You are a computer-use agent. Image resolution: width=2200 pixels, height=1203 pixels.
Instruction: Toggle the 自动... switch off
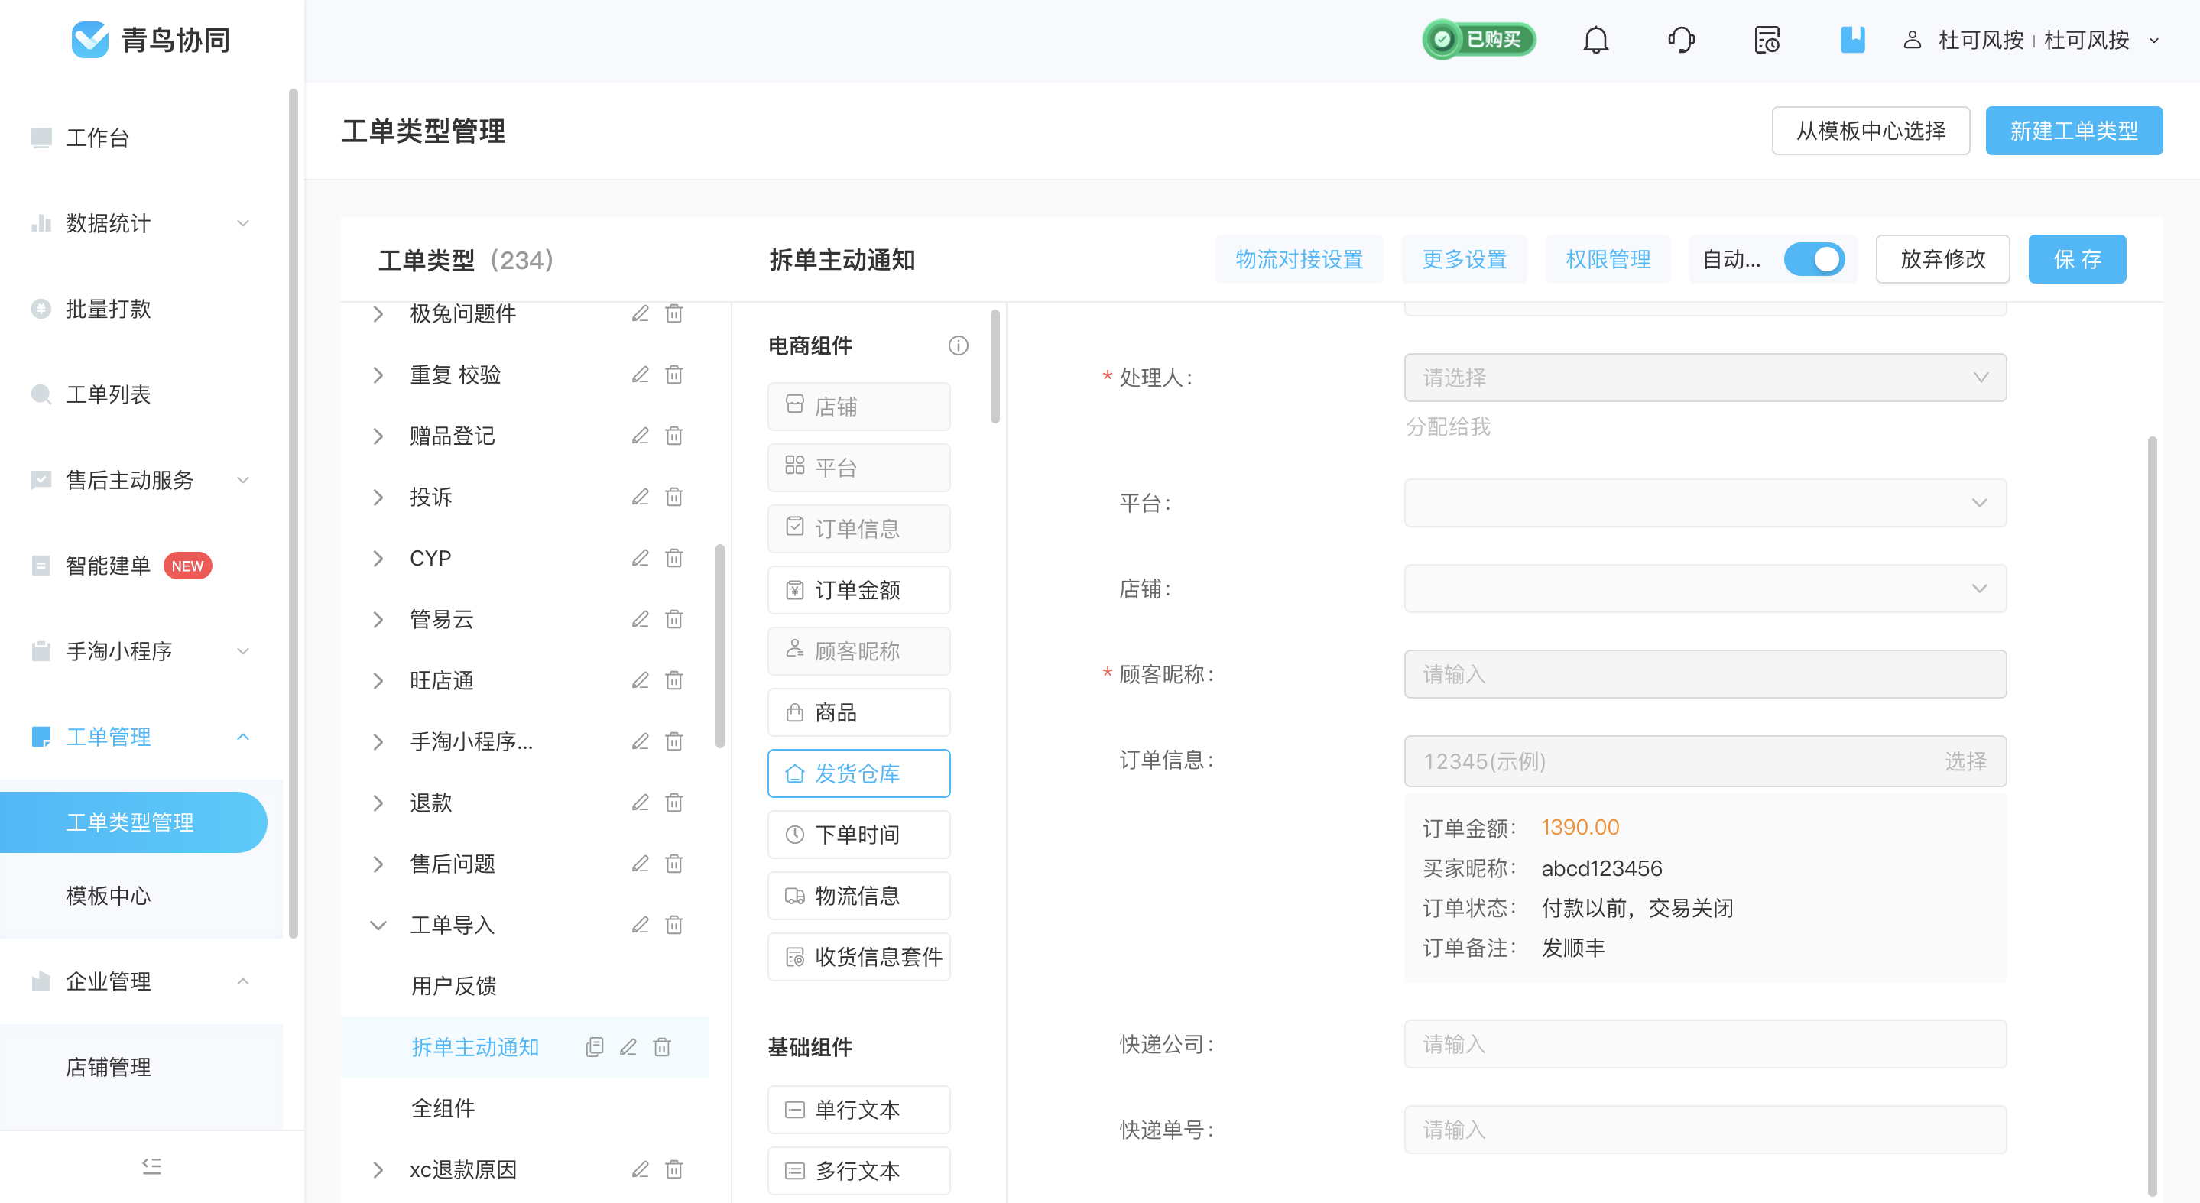coord(1814,260)
